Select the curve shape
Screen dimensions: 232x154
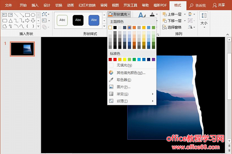(x=21, y=26)
